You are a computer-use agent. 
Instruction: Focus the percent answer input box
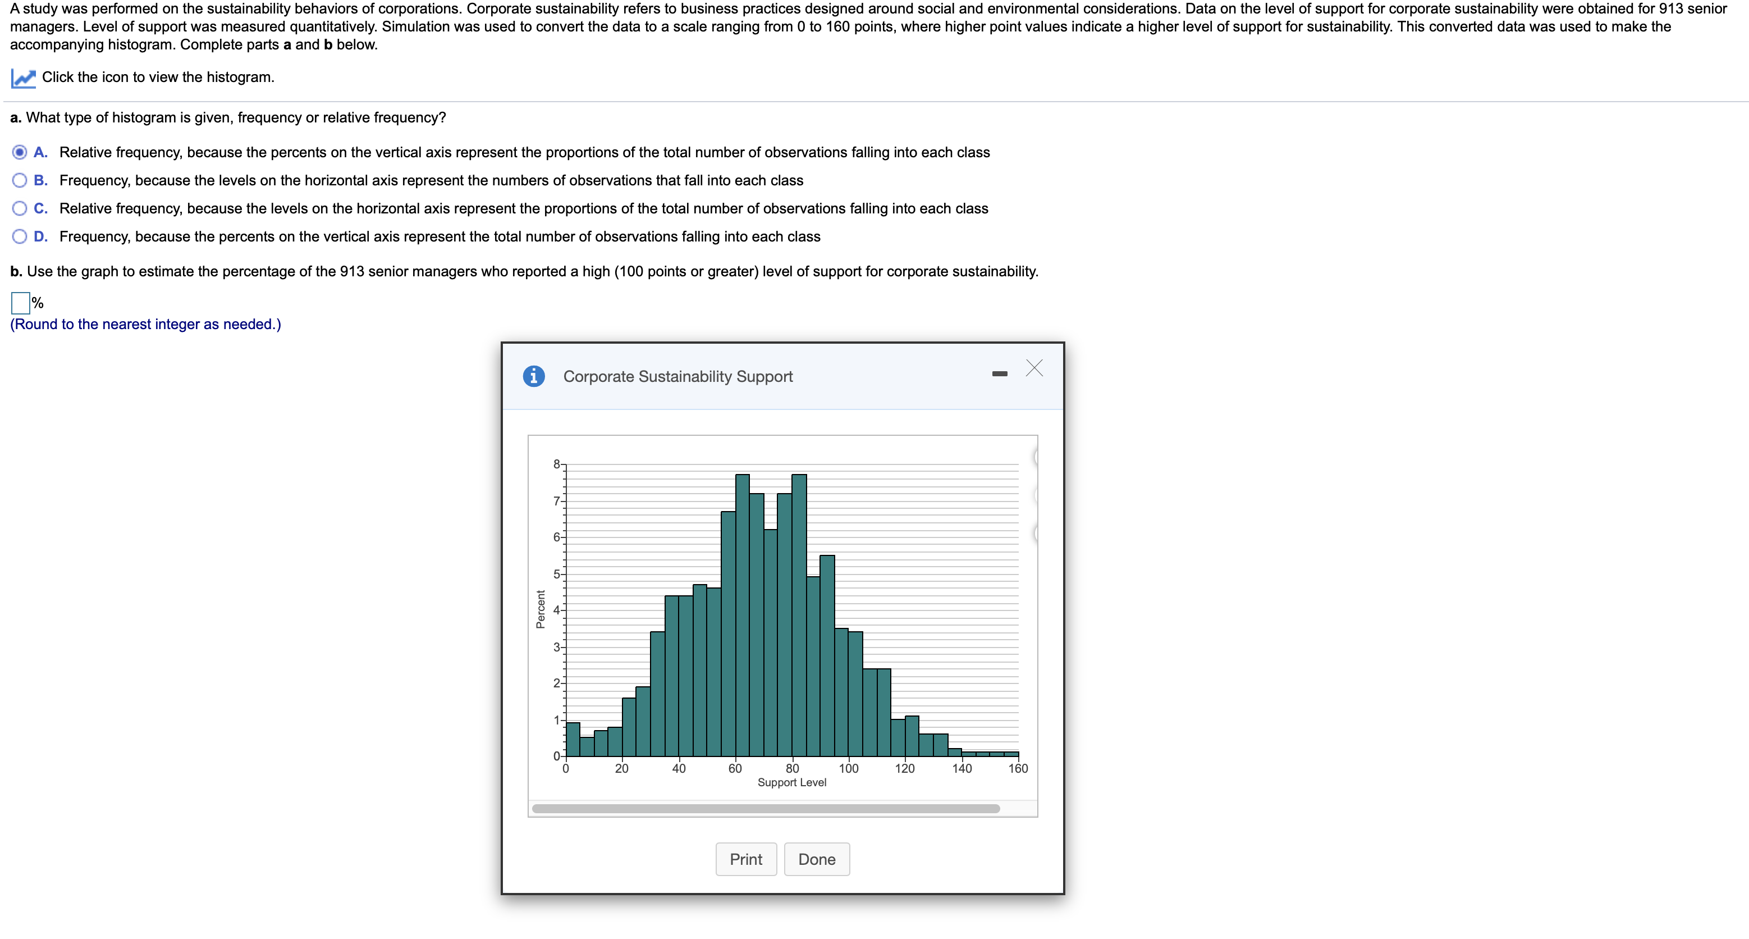click(x=20, y=302)
